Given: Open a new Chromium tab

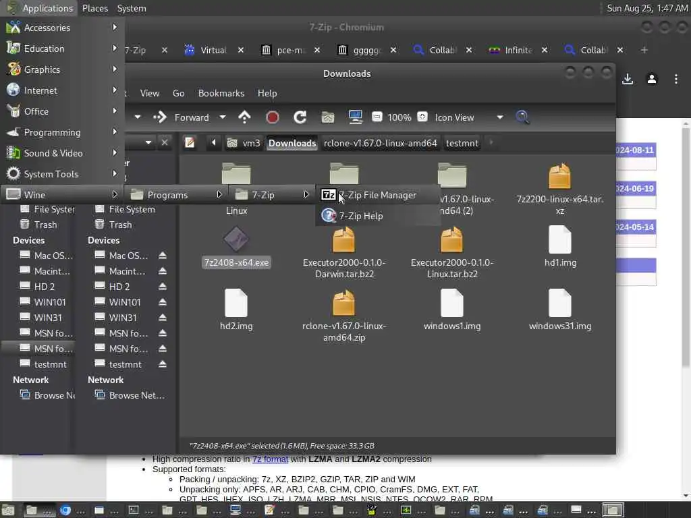Looking at the screenshot, I should point(644,50).
